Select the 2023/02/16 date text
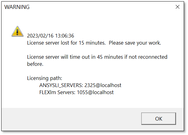 [x=40, y=36]
